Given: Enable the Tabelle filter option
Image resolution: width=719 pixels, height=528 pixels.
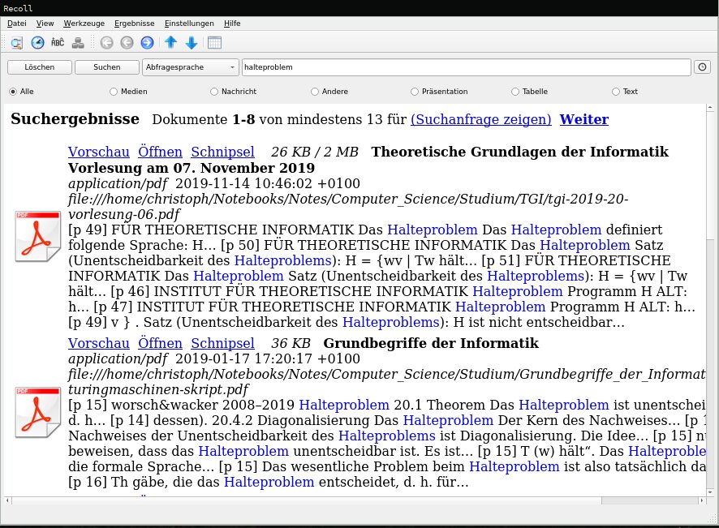Looking at the screenshot, I should (515, 92).
